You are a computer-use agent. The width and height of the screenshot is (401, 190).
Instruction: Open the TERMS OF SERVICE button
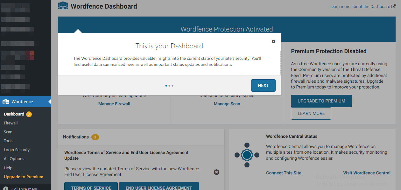coord(91,186)
